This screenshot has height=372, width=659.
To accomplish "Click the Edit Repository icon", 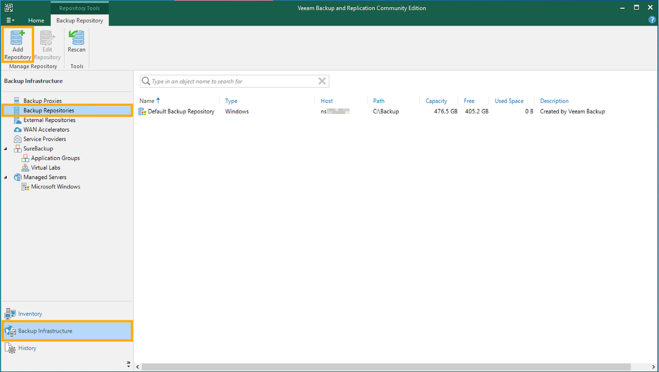I will click(x=47, y=38).
